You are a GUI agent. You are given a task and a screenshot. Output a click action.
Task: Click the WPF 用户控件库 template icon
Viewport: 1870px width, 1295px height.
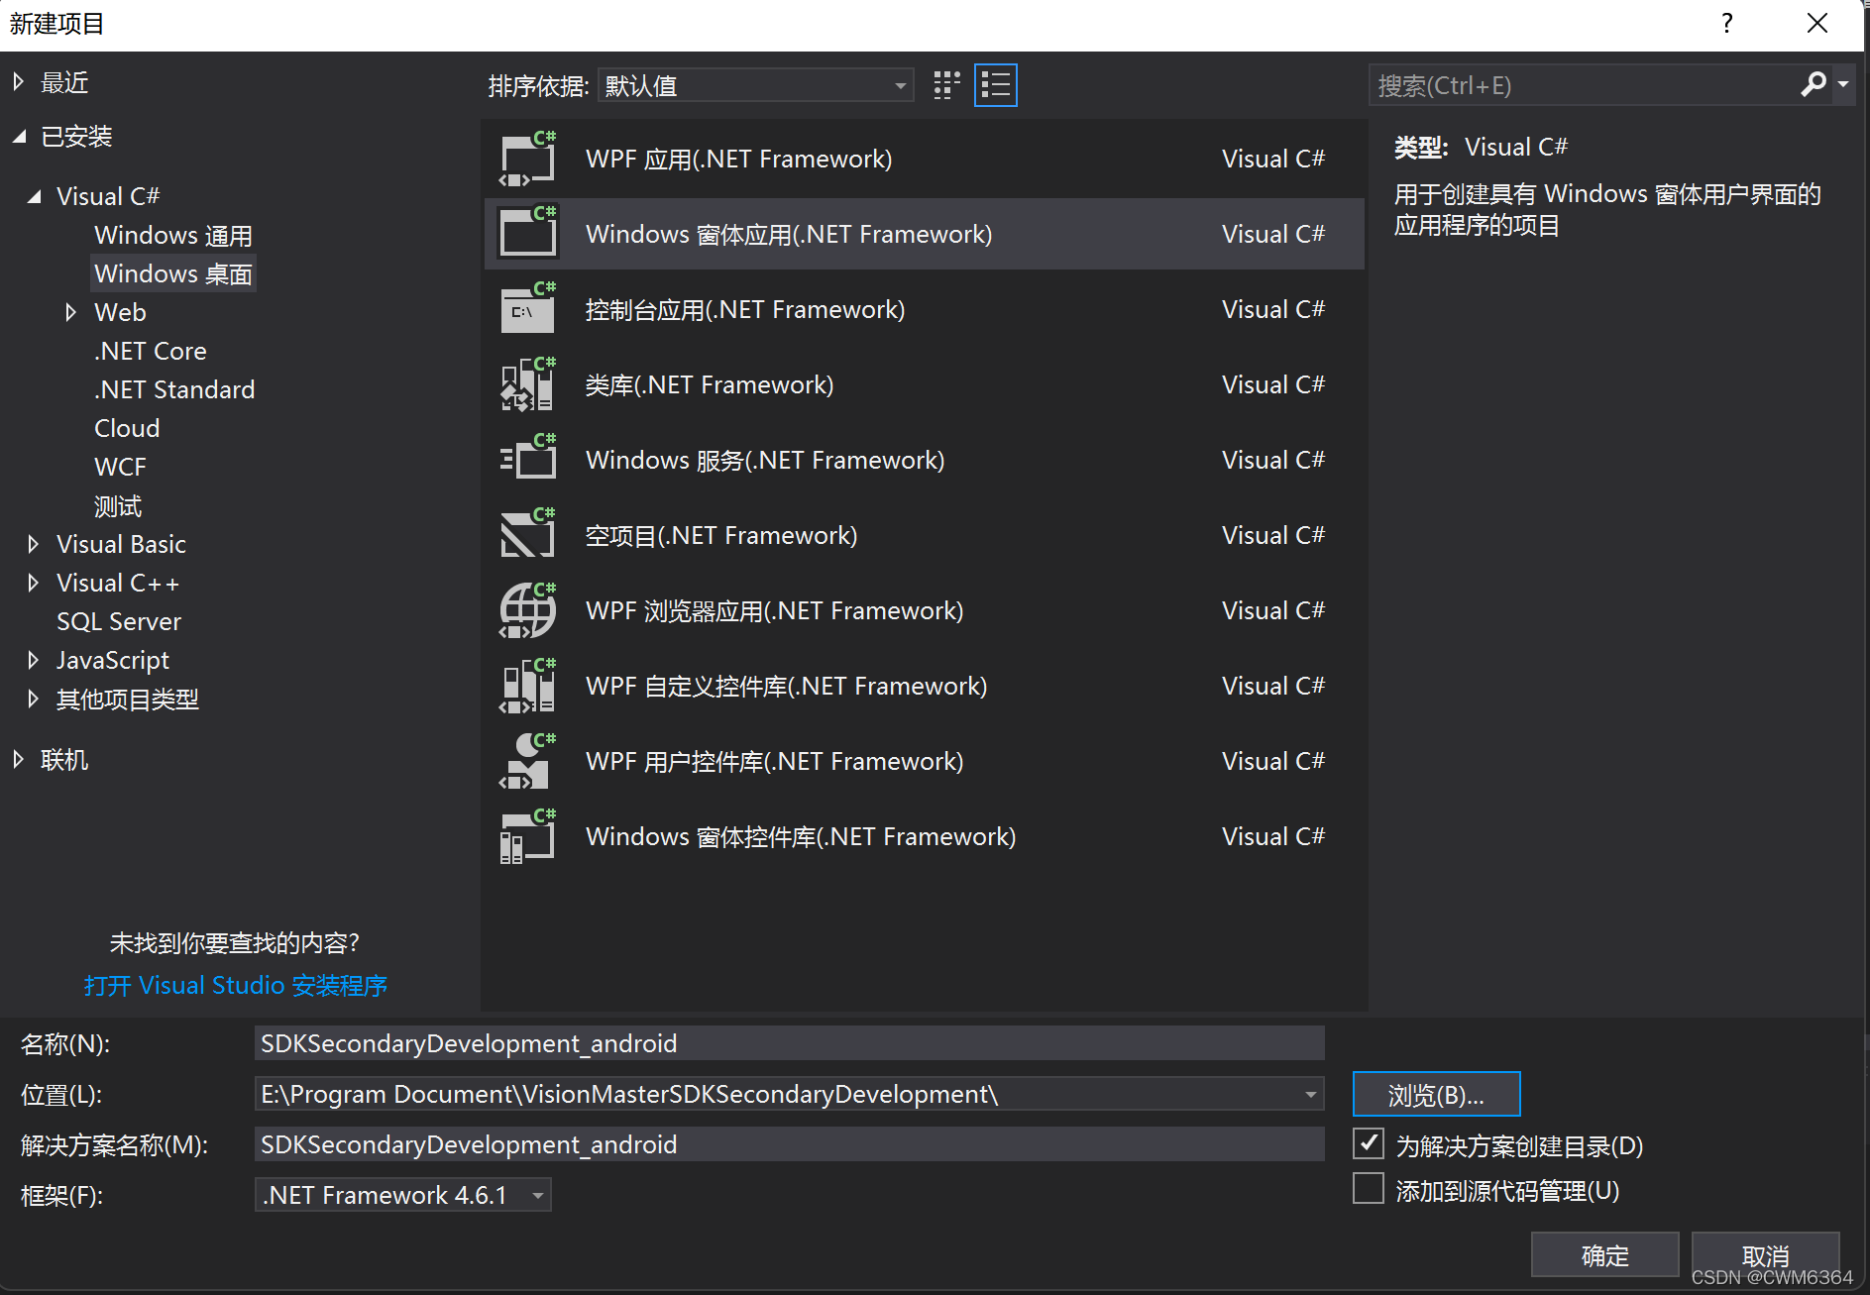tap(528, 761)
